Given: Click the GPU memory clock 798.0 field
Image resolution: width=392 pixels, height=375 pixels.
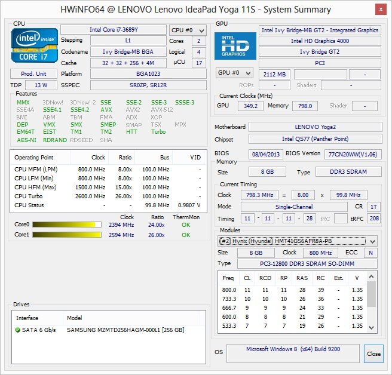Looking at the screenshot, I should [305, 106].
